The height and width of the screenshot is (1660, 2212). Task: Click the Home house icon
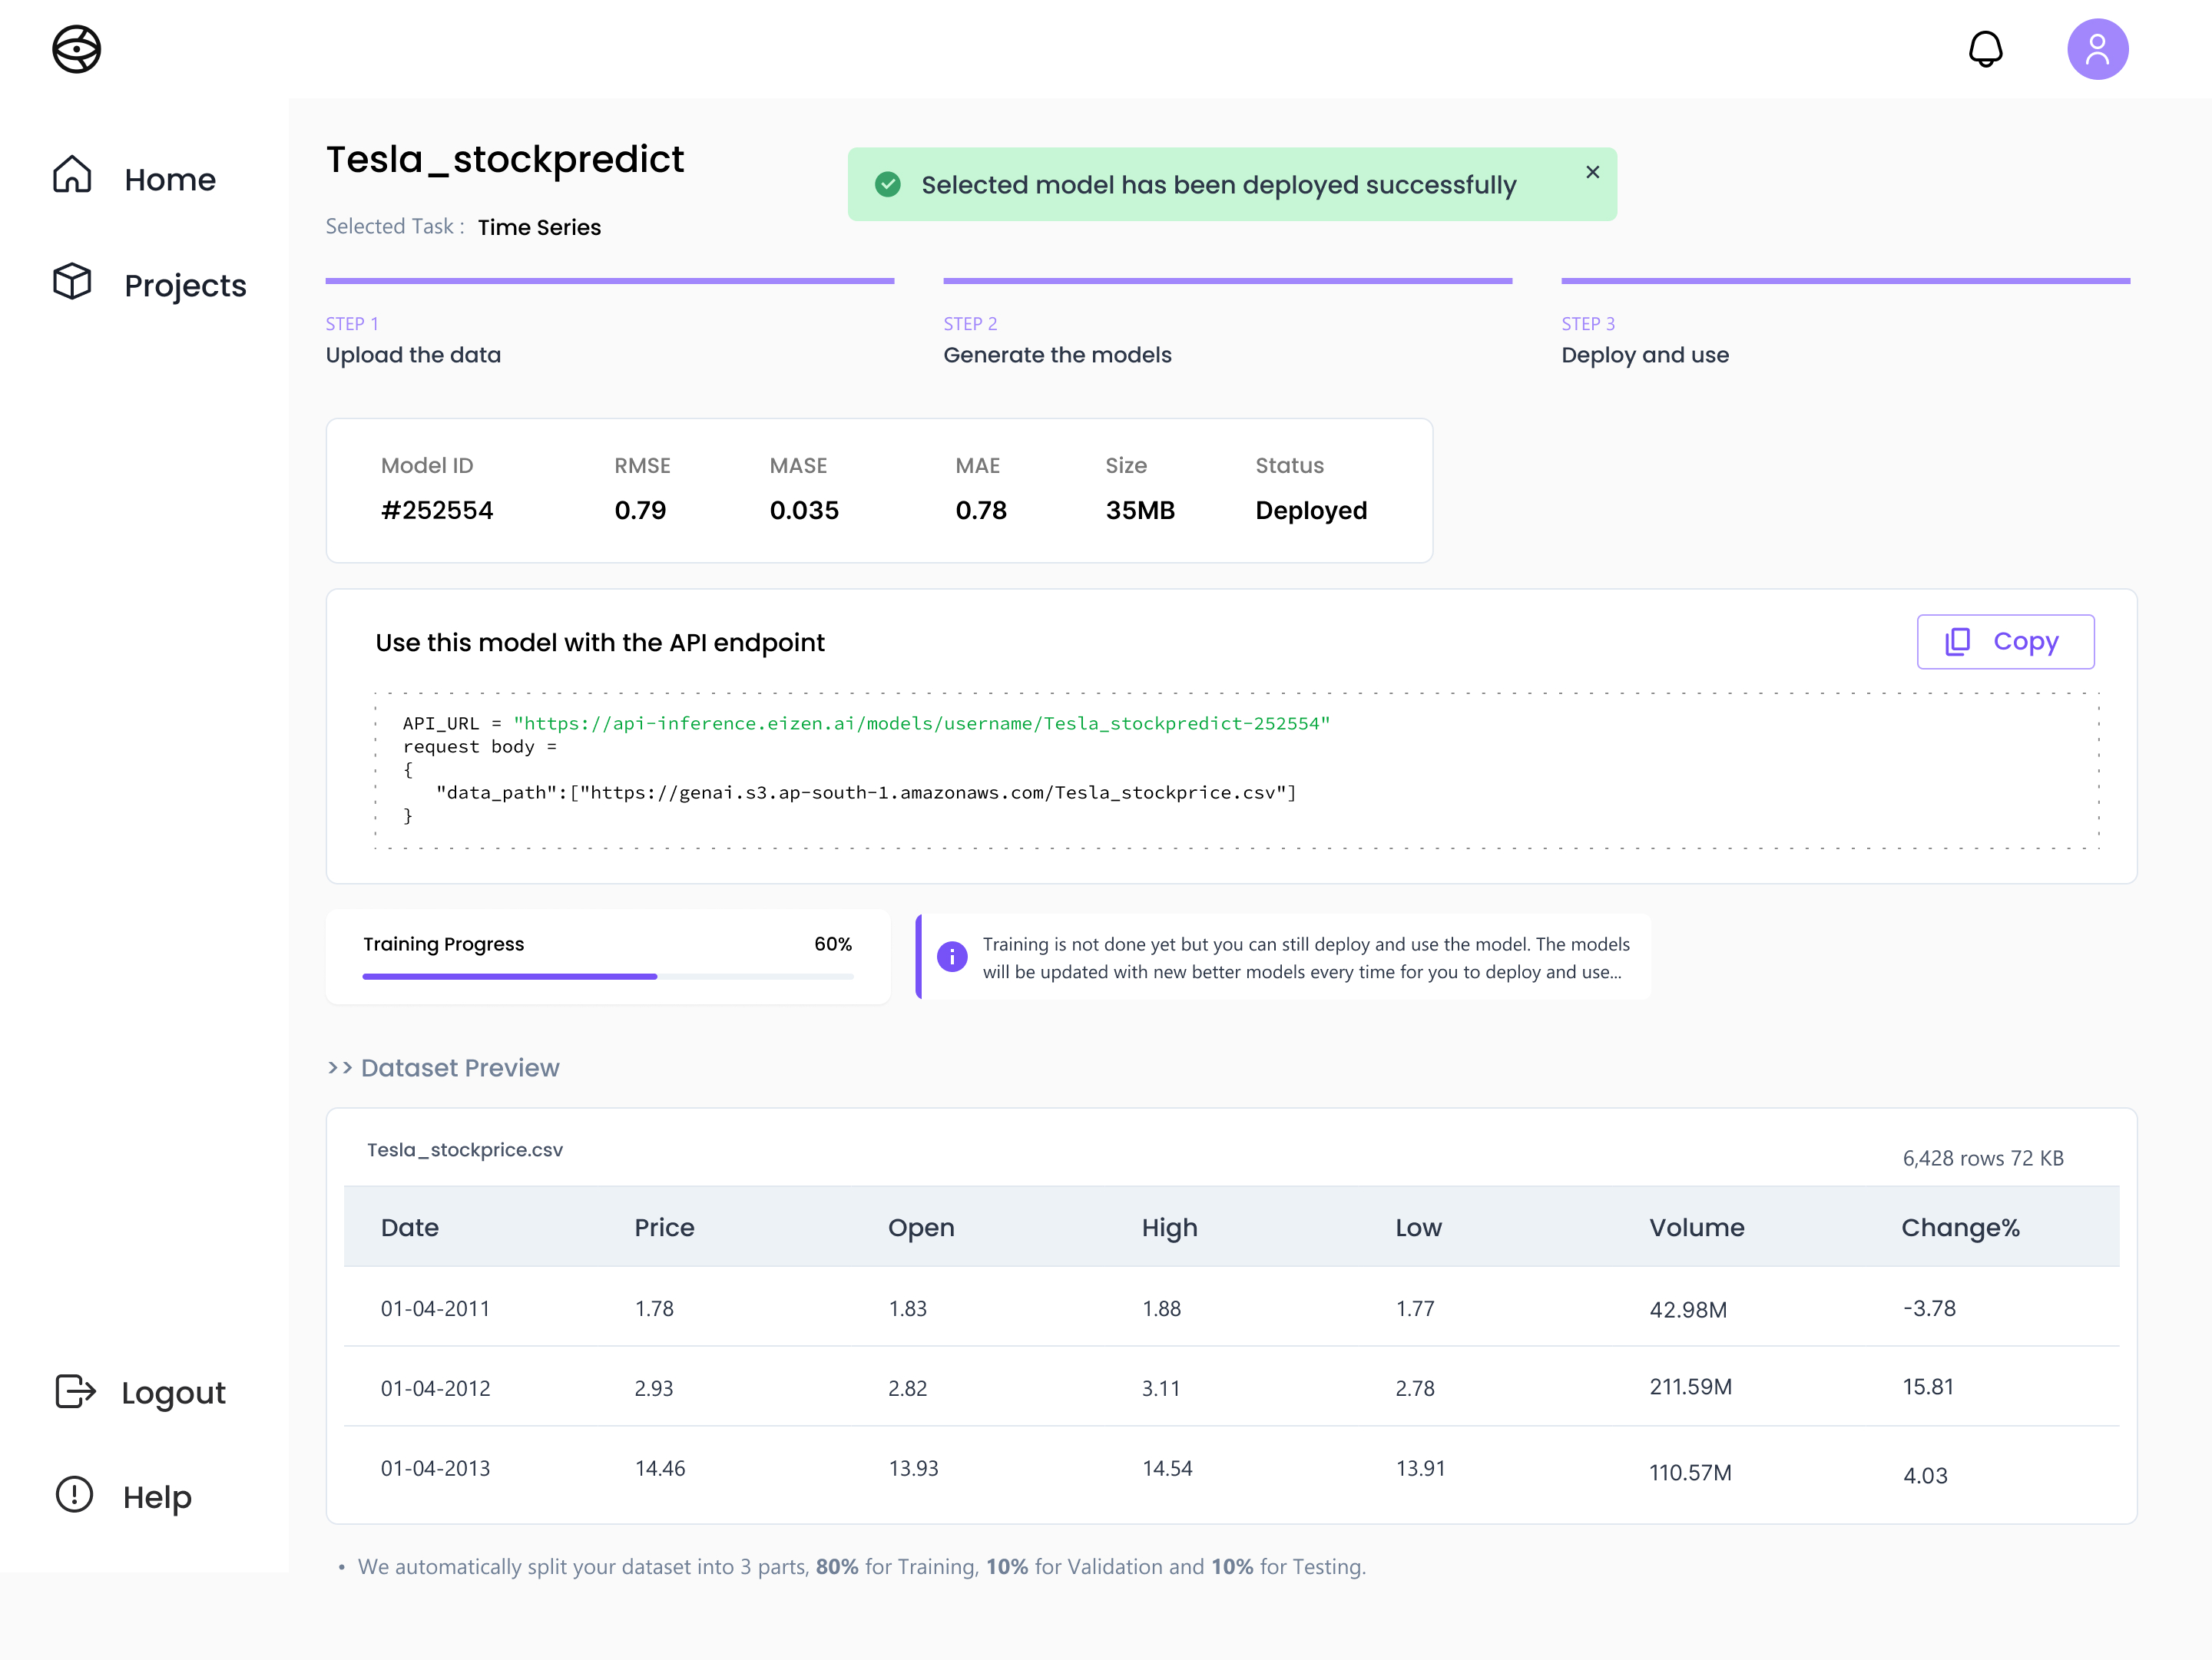coord(72,175)
